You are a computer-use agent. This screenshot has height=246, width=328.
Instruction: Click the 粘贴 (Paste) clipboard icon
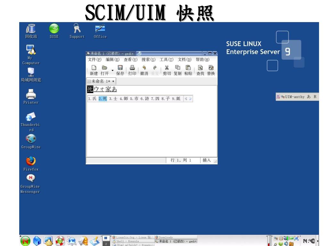click(188, 70)
